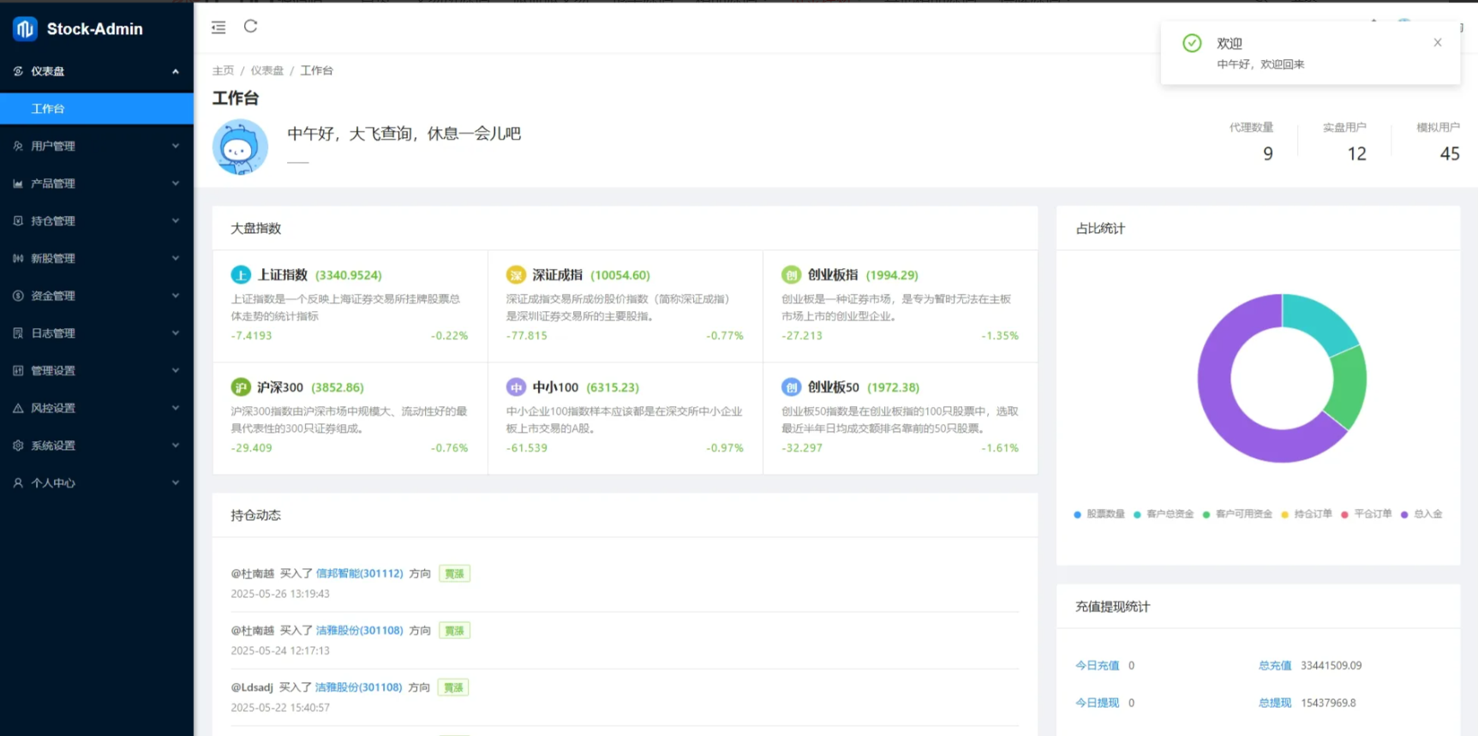
Task: Click the 上证指数 round badge icon
Action: click(241, 275)
